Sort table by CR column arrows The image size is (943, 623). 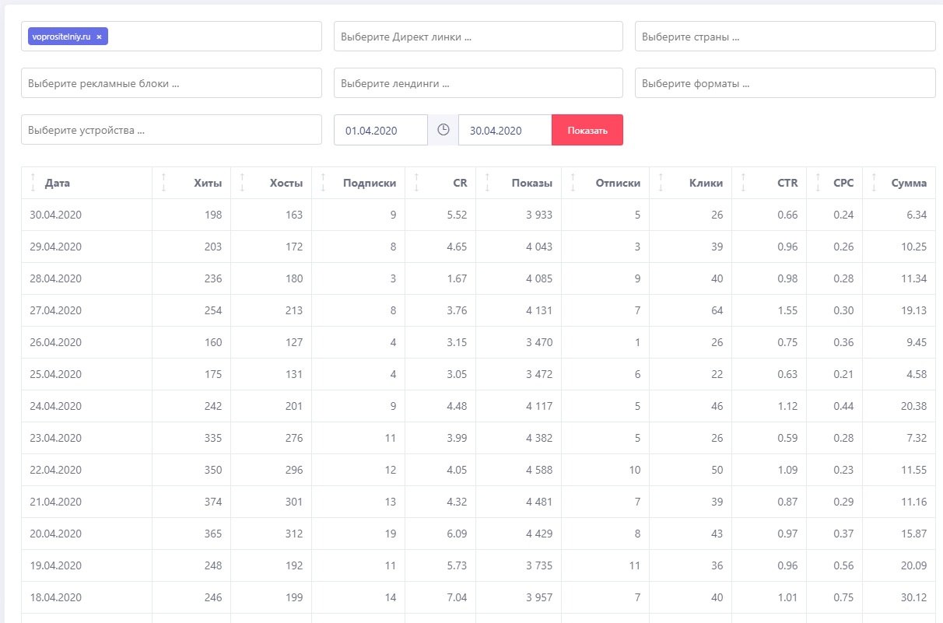[x=416, y=183]
